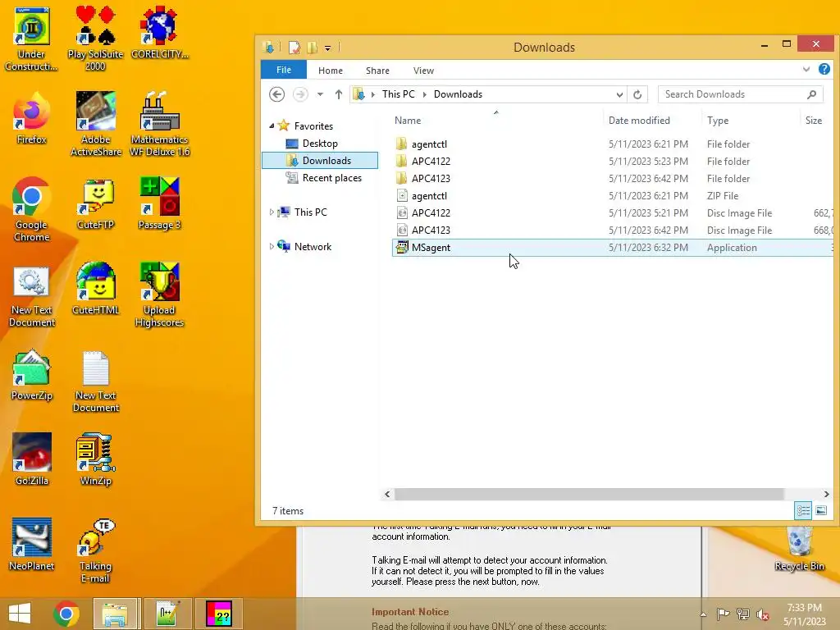Click Chrome icon in taskbar
The width and height of the screenshot is (840, 630).
(66, 614)
